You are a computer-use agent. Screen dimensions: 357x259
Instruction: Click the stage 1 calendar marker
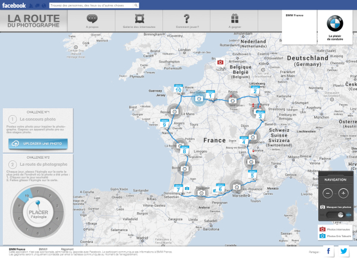click(210, 94)
